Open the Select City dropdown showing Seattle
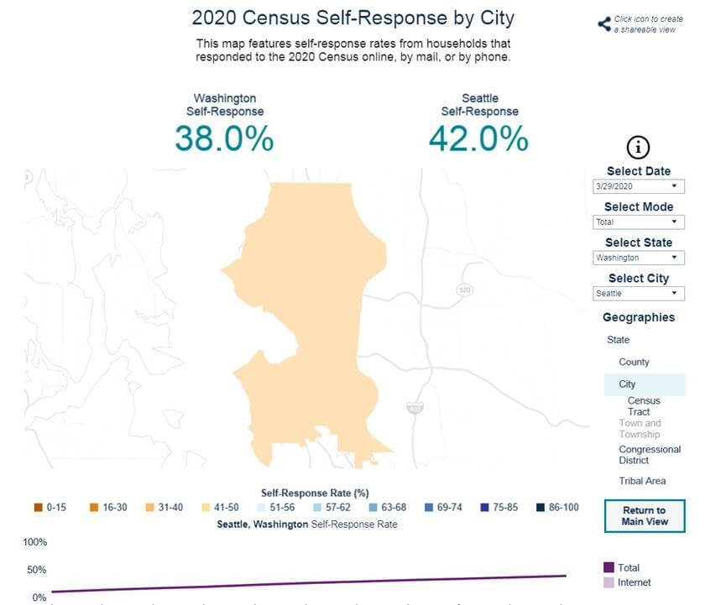The width and height of the screenshot is (726, 605). pos(639,293)
